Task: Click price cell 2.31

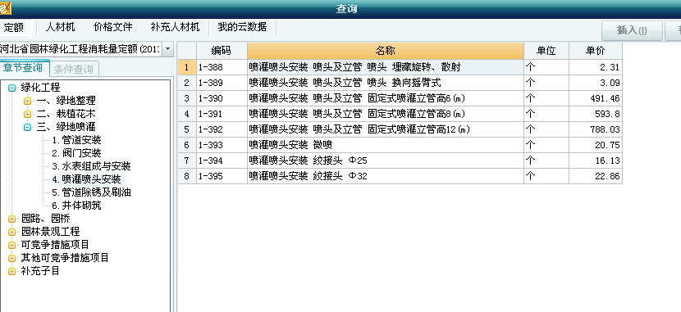Action: pos(596,67)
